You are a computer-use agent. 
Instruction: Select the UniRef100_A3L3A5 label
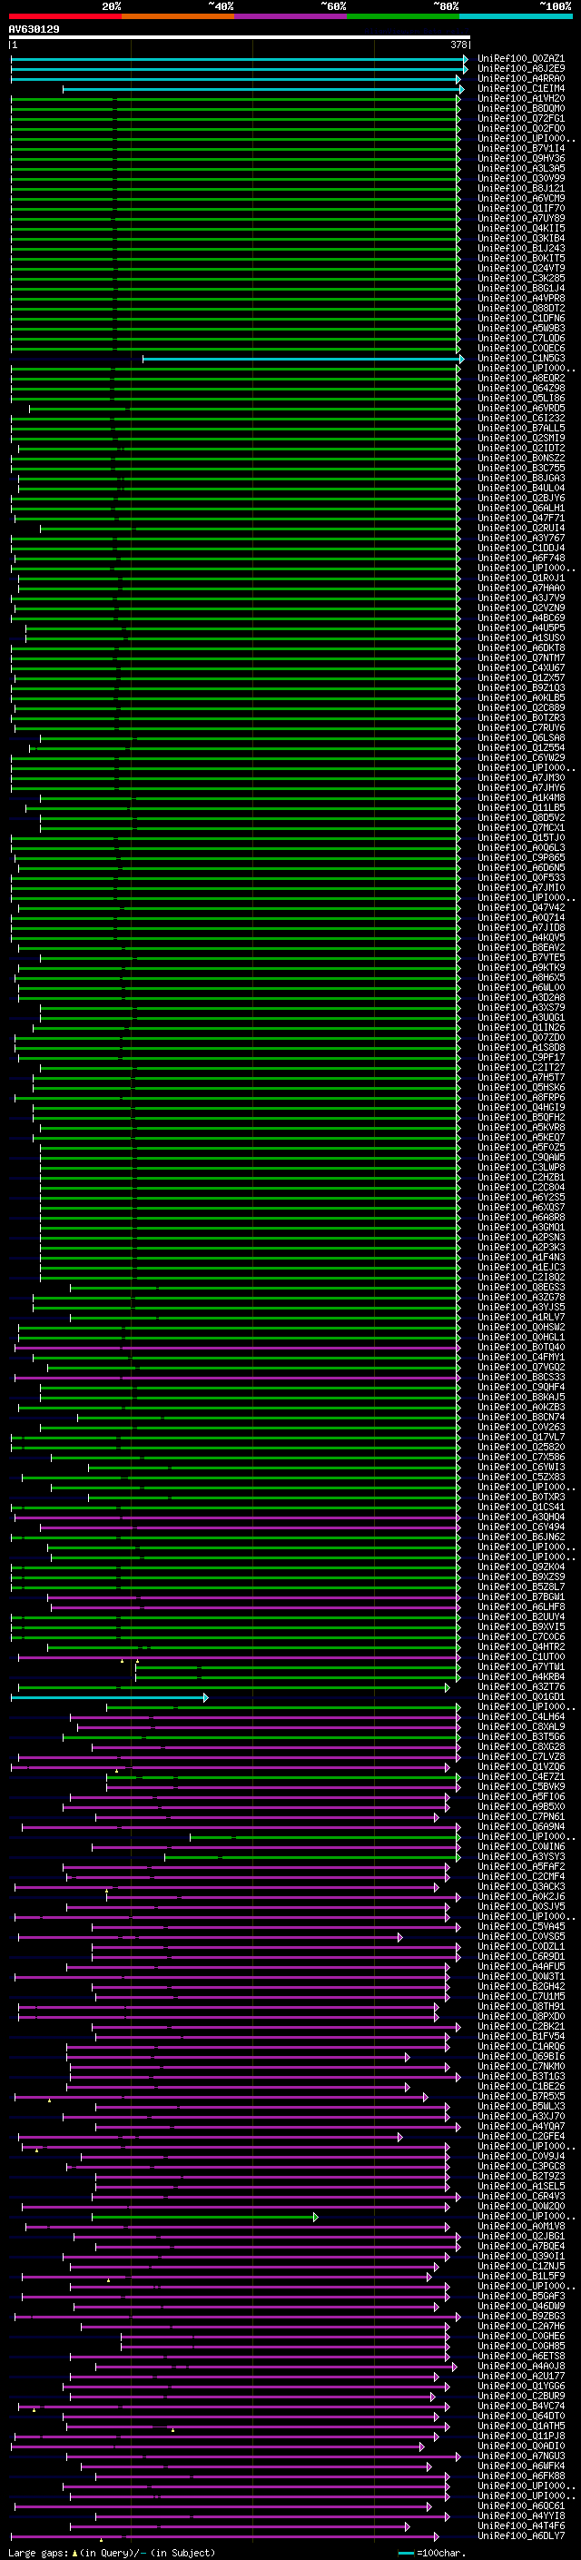pyautogui.click(x=521, y=168)
